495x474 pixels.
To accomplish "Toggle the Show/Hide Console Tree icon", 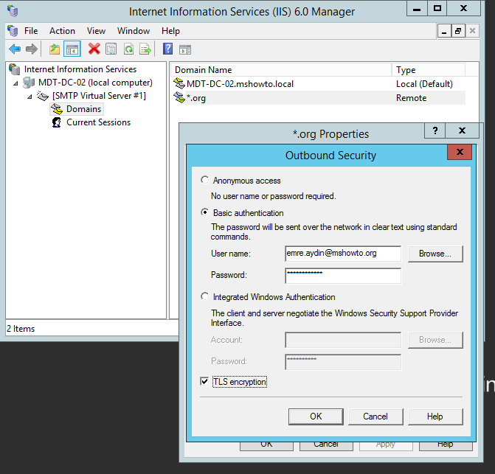I will (x=72, y=49).
